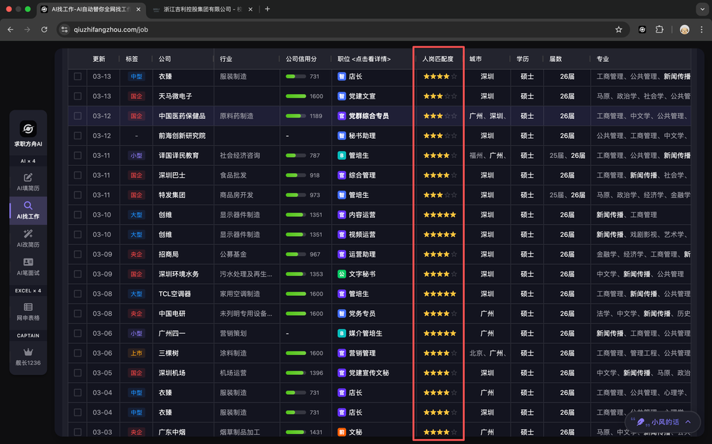Sort by the 人岗匹配度 column header

(438, 59)
